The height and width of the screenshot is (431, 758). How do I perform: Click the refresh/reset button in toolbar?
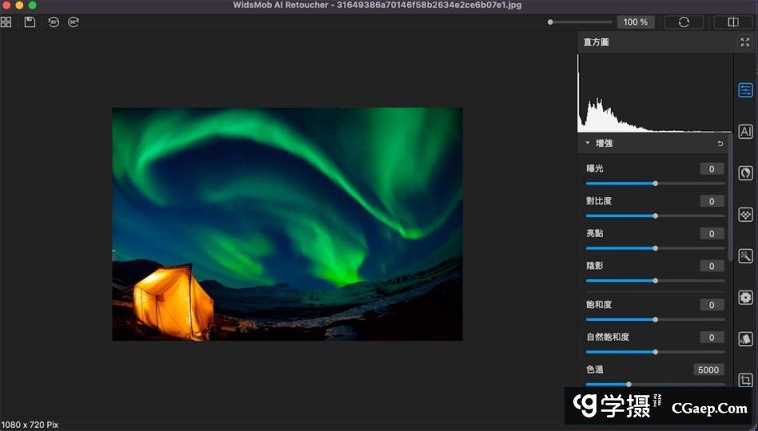pos(684,22)
